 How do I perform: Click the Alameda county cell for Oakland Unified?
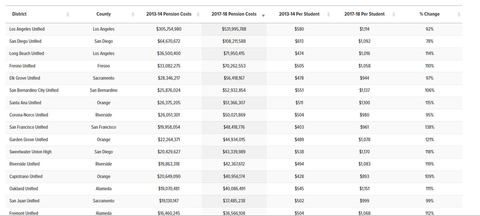(x=104, y=189)
